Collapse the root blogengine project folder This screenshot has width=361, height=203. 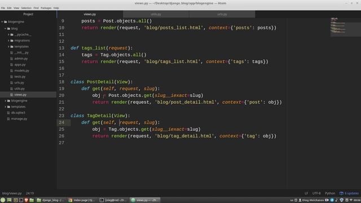pyautogui.click(x=2, y=22)
